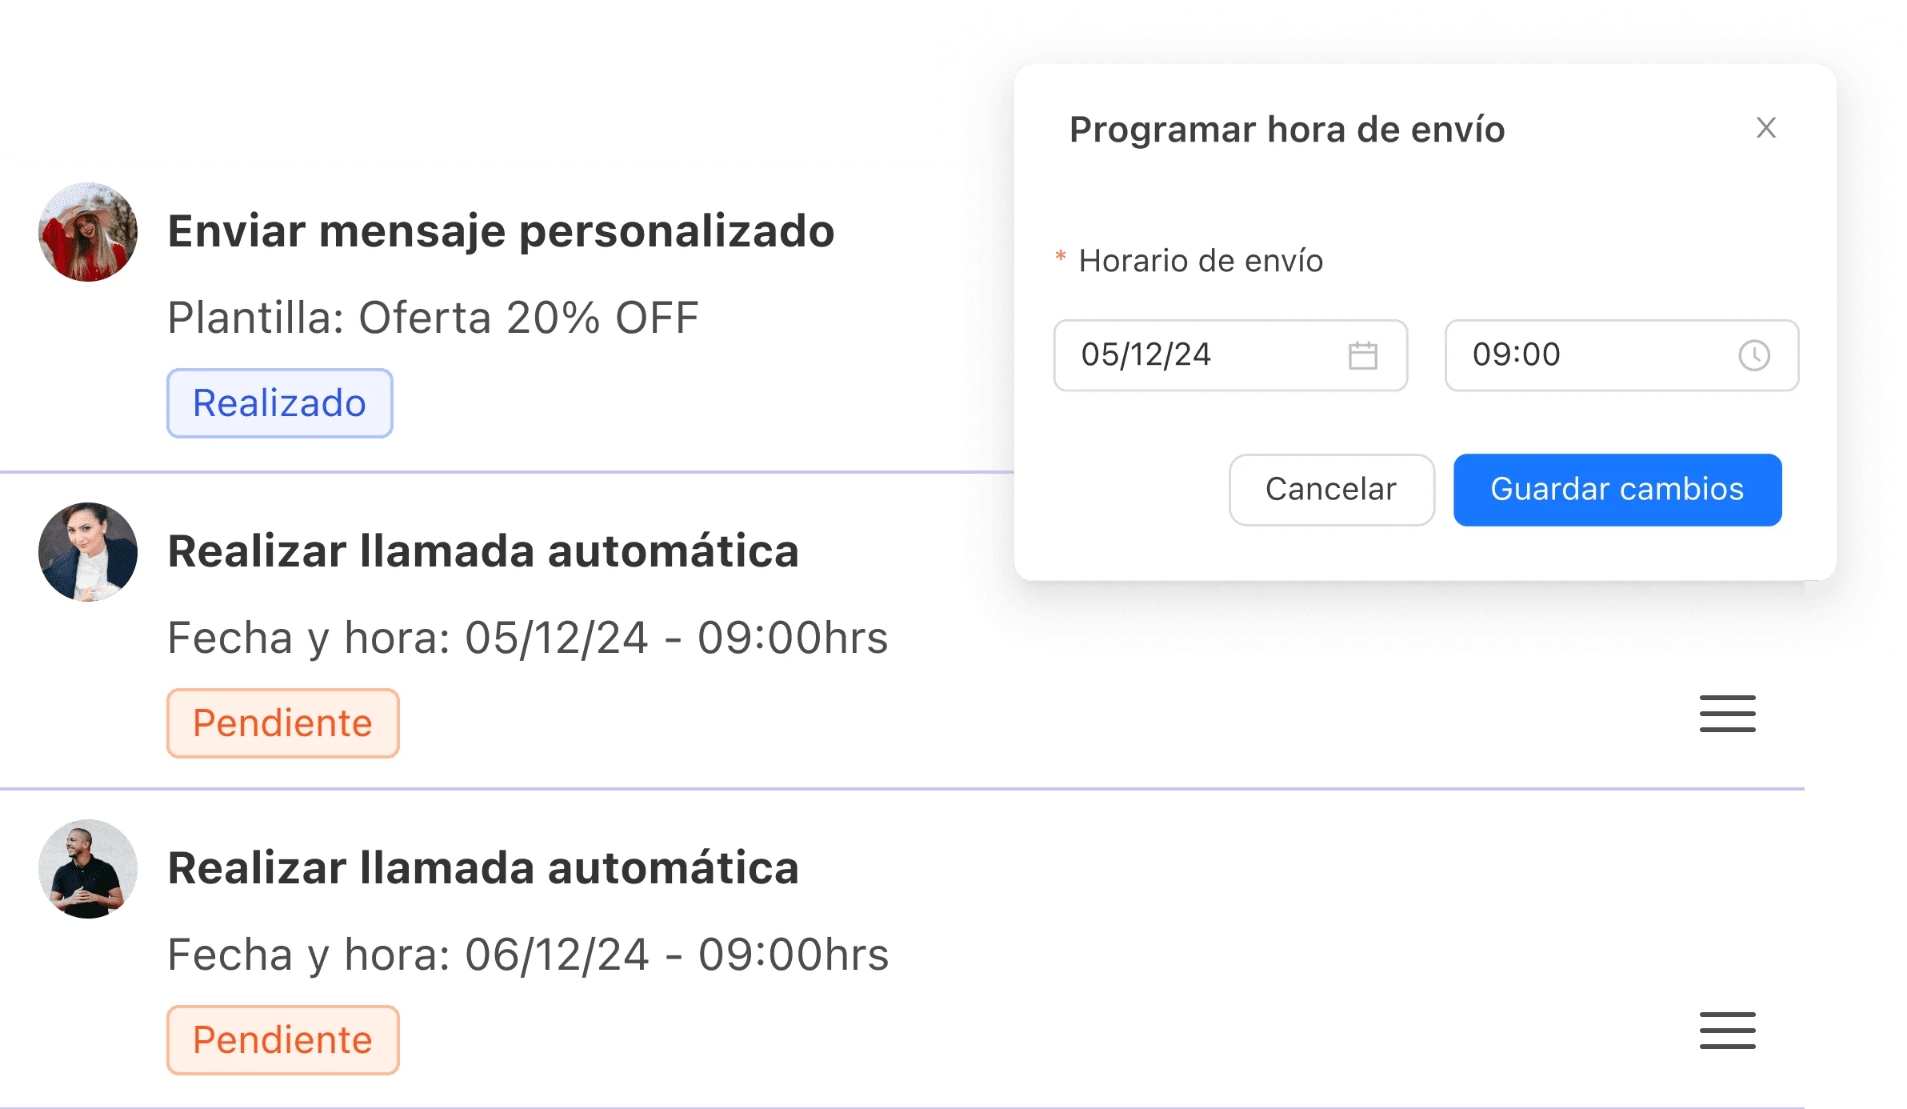Select Realizar llamada automática dated 05/12/24

pos(483,552)
